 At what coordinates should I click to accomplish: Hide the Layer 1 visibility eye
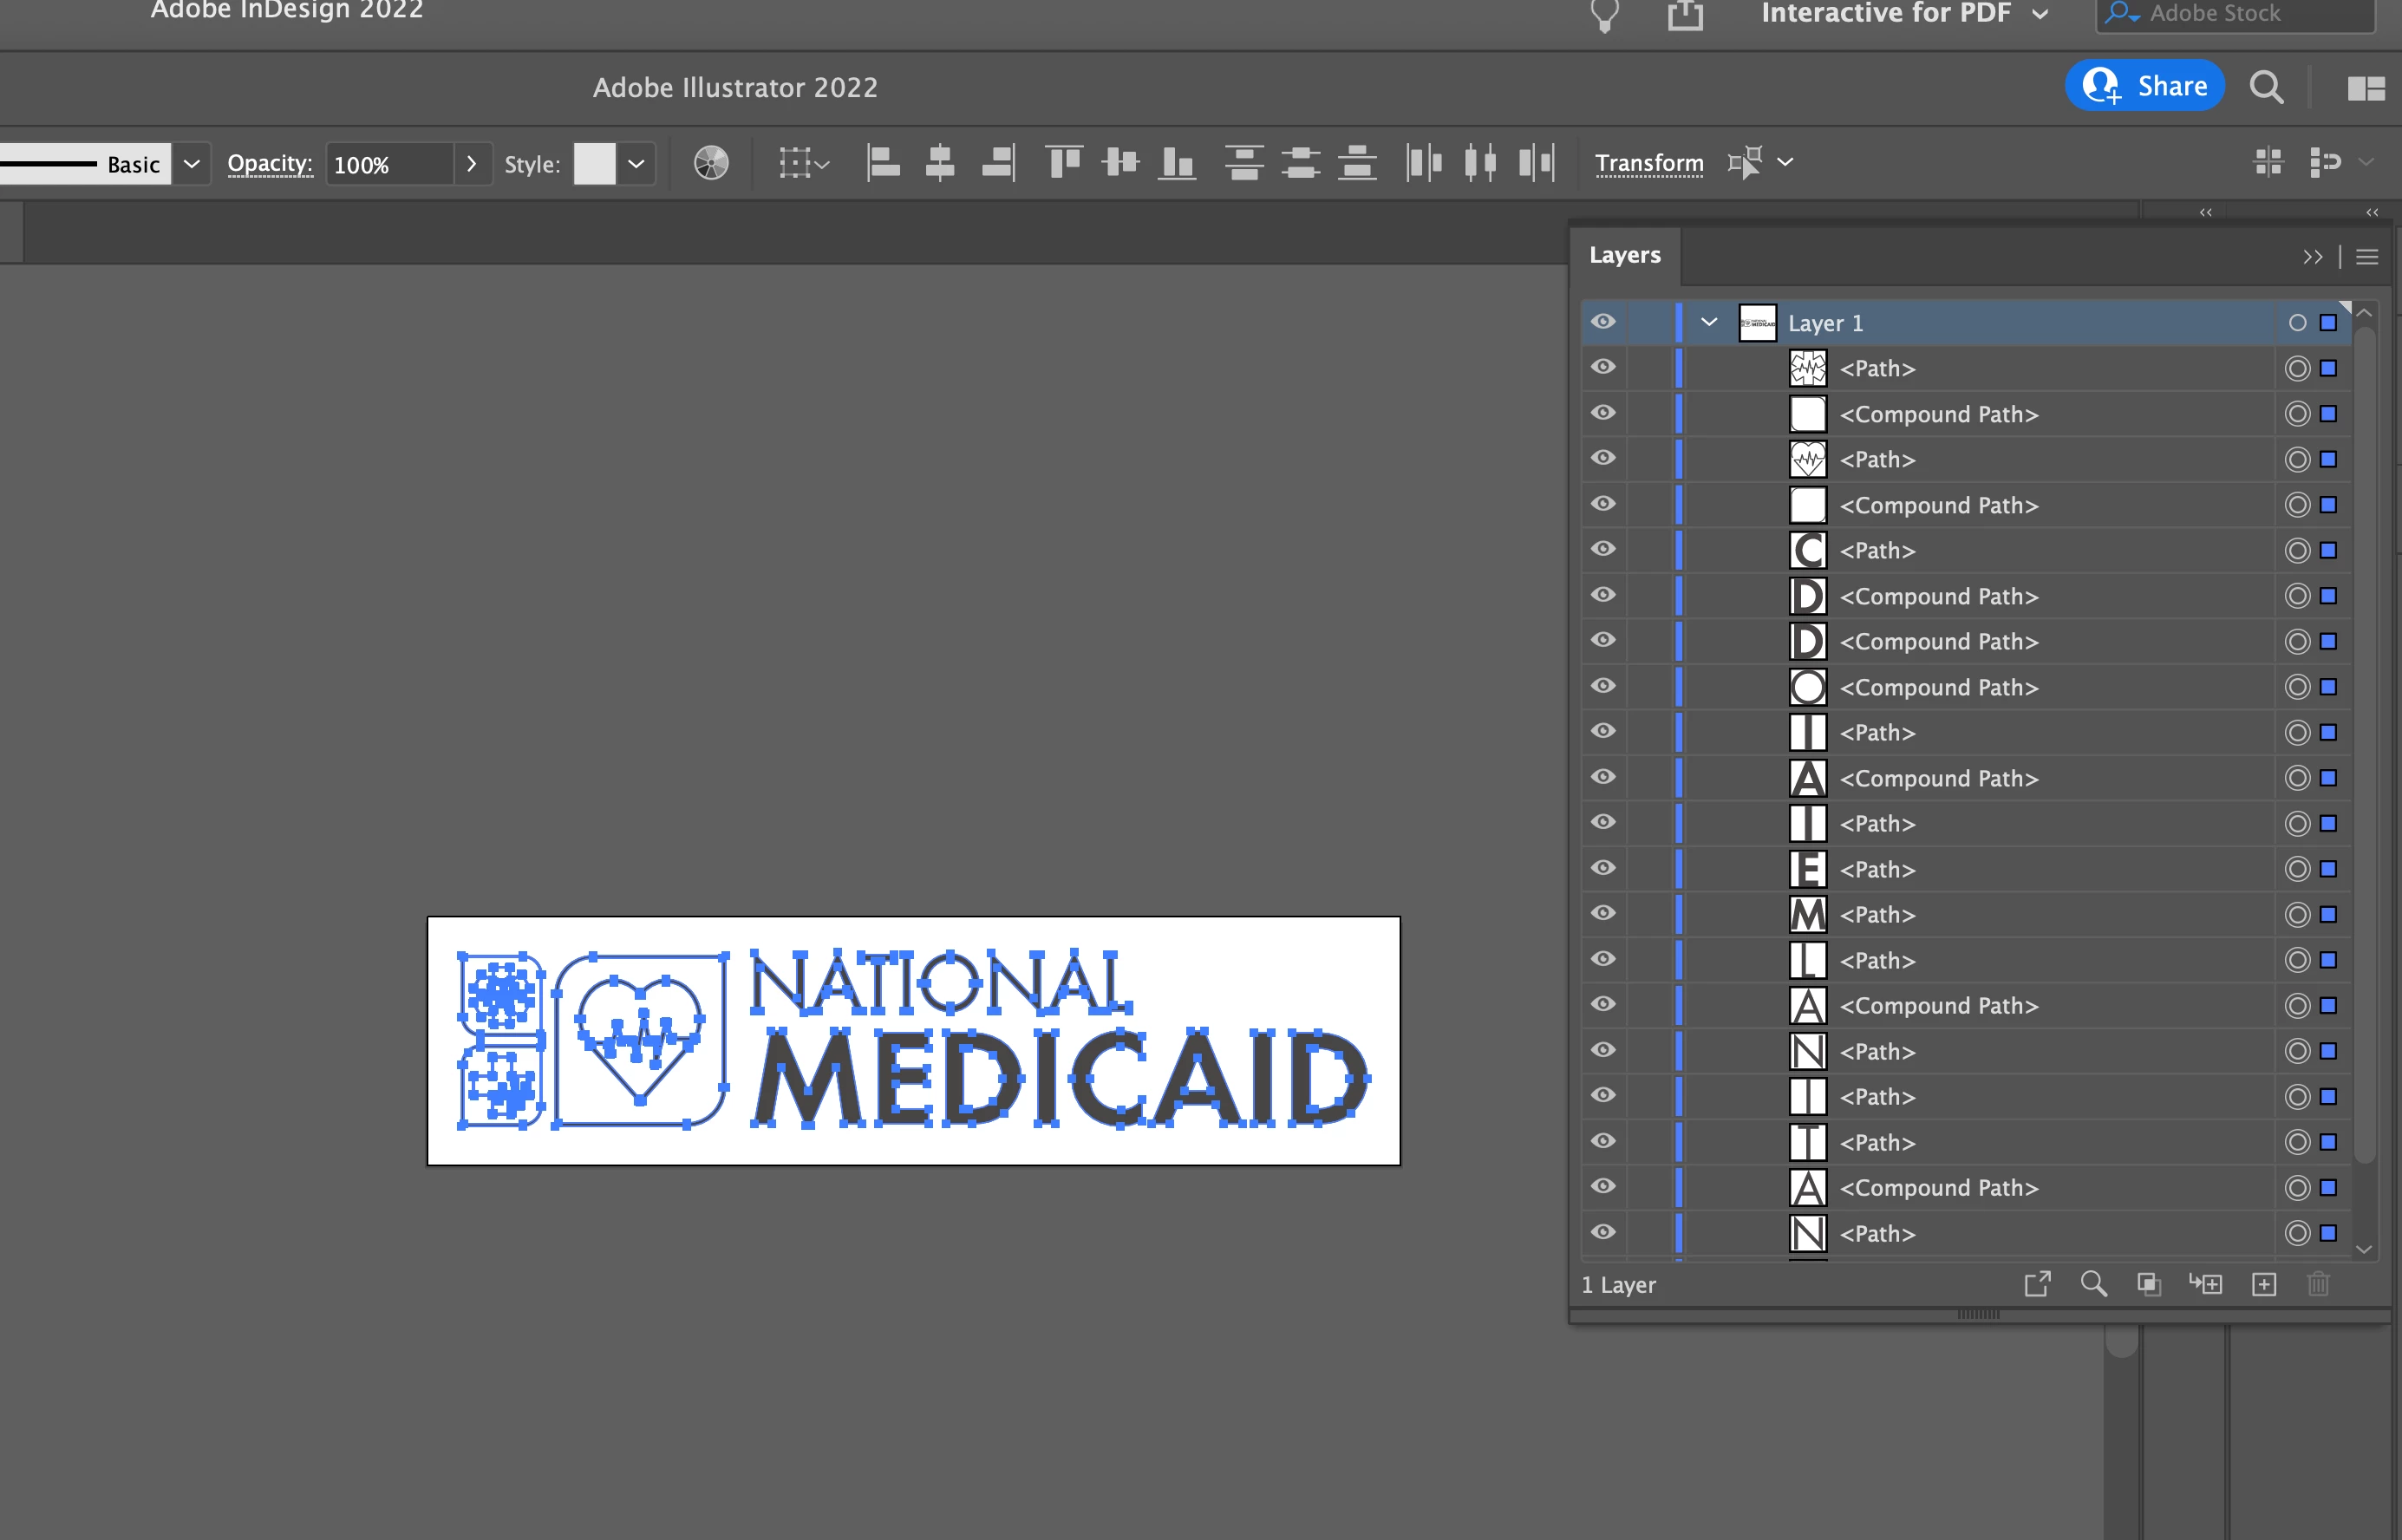coord(1603,322)
